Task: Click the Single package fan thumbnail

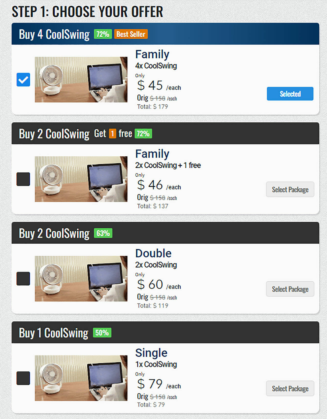Action: (x=81, y=378)
